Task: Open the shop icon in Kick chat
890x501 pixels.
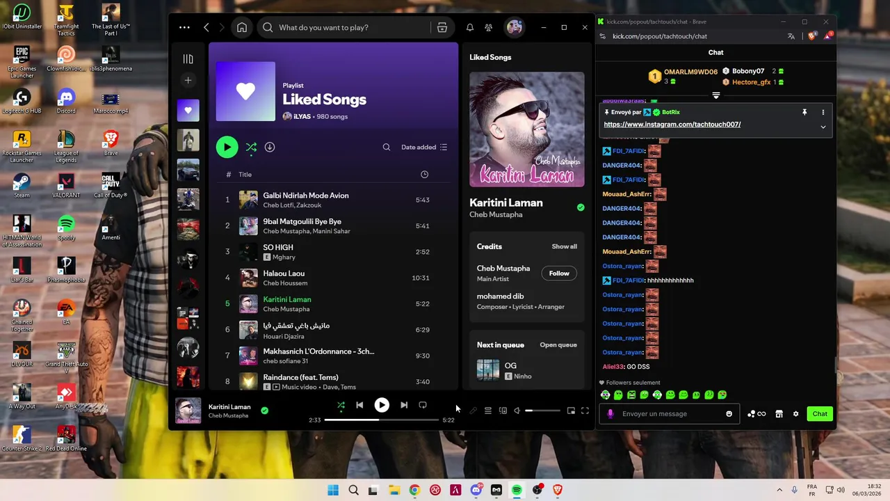Action: point(779,414)
